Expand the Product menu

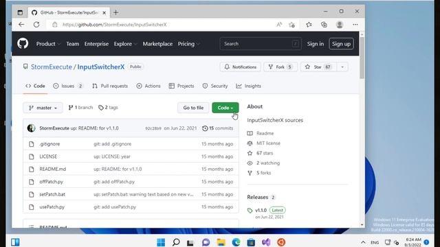[x=48, y=44]
